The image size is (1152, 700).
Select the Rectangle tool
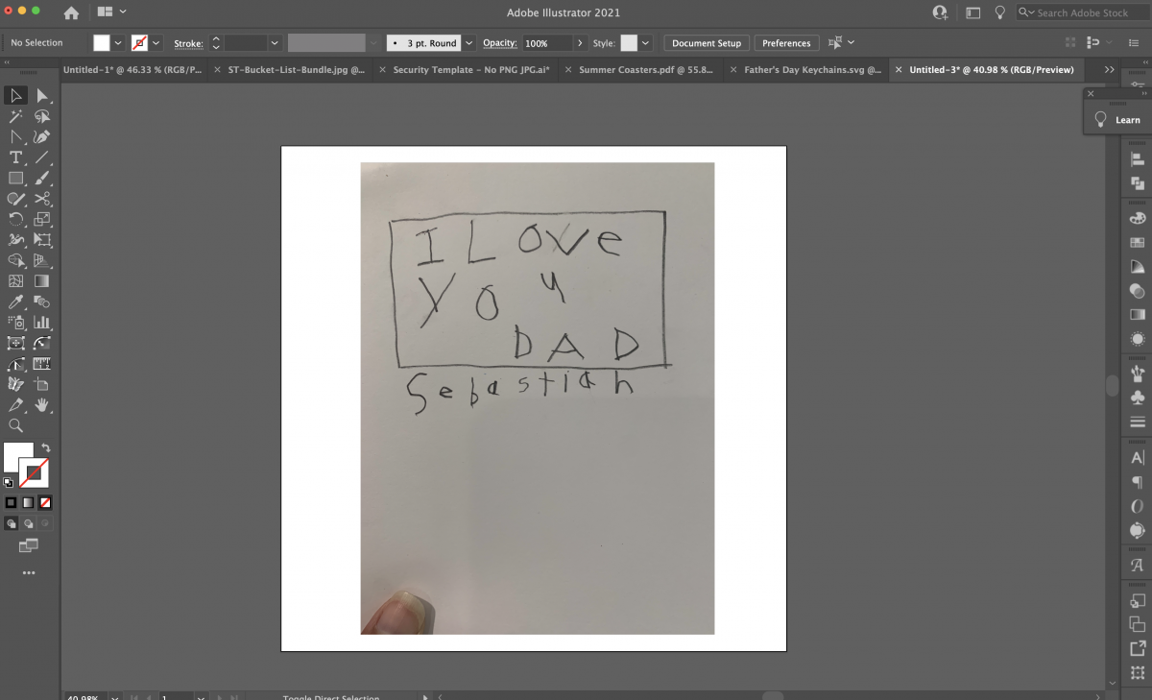click(x=15, y=179)
